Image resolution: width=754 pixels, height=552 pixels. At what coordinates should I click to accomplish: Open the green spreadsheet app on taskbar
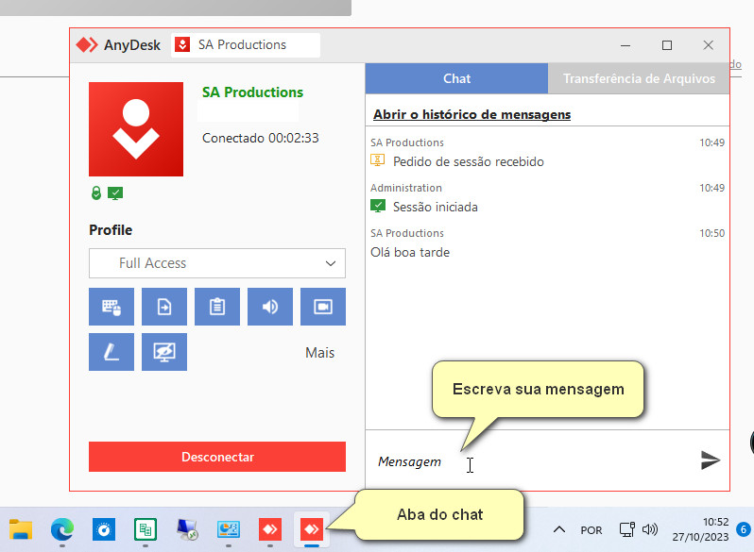[146, 529]
